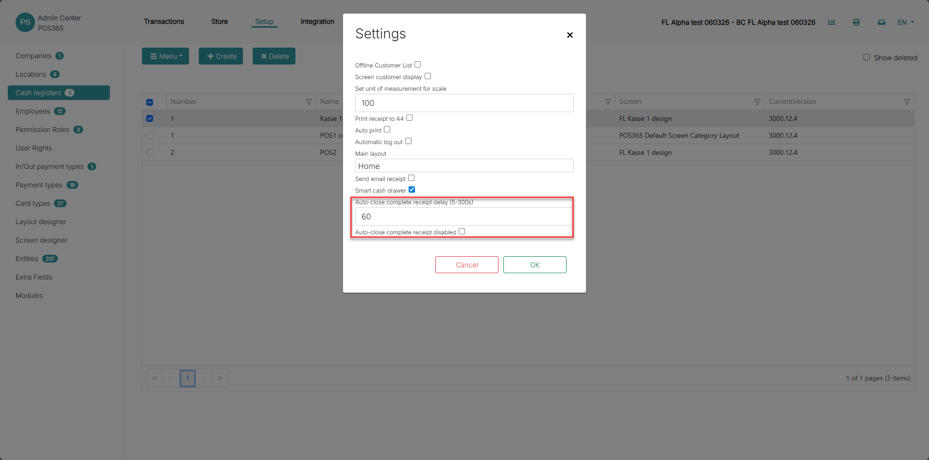The image size is (929, 460).
Task: Go to previous page in pager
Action: tap(171, 378)
